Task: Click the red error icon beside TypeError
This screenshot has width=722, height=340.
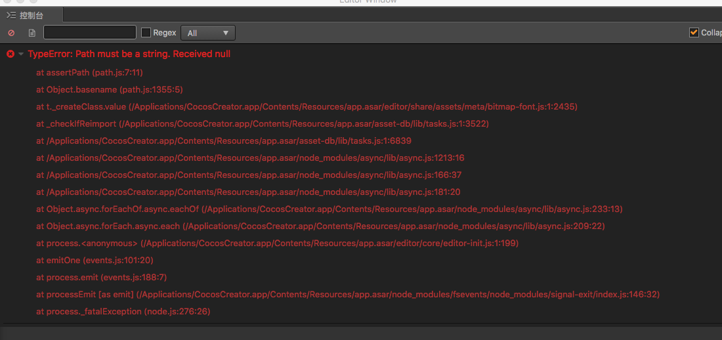Action: pyautogui.click(x=11, y=54)
